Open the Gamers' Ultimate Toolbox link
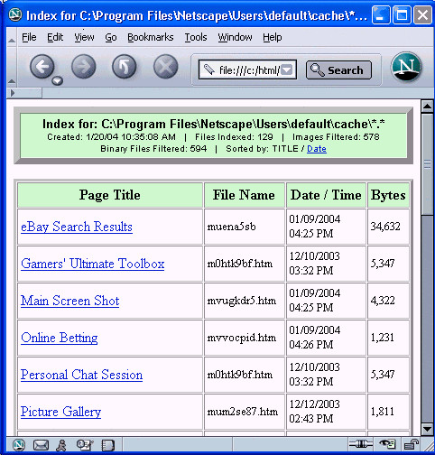This screenshot has height=455, width=435. click(92, 264)
